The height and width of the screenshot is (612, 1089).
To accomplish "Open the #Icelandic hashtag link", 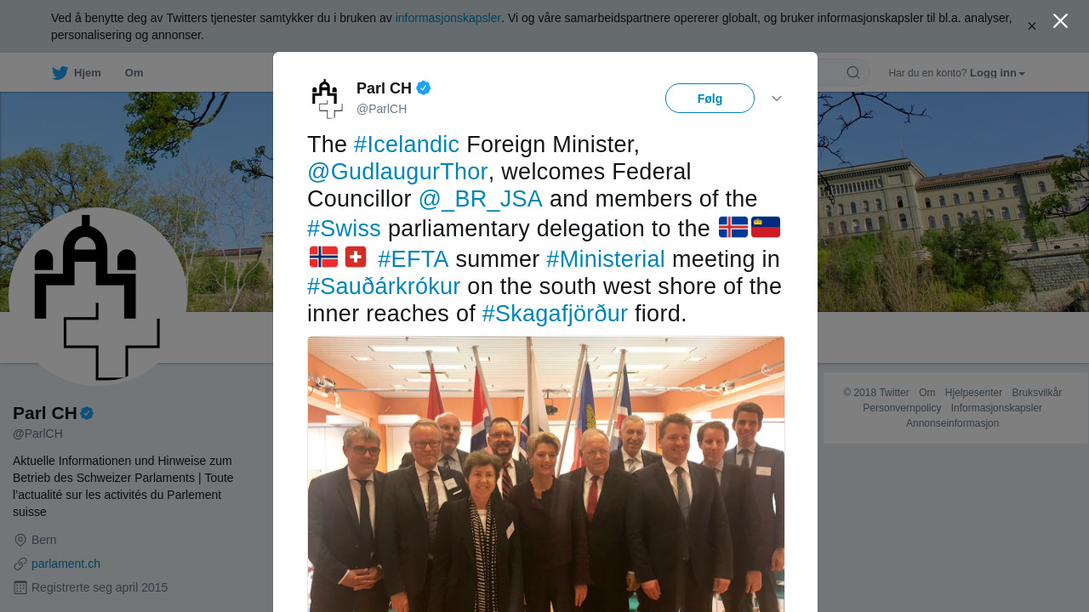I will (x=407, y=144).
